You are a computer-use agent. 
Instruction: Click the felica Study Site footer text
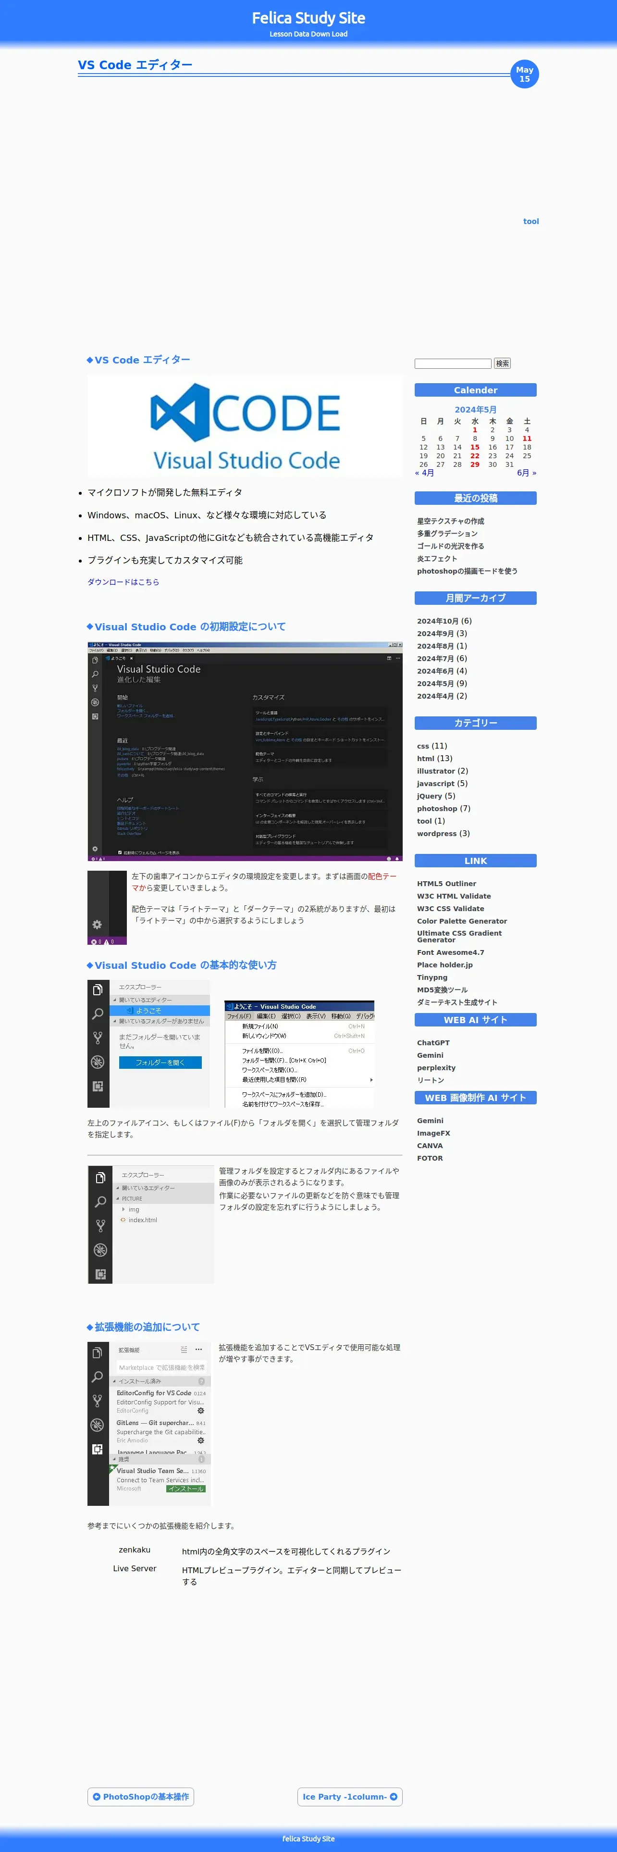[x=308, y=1839]
